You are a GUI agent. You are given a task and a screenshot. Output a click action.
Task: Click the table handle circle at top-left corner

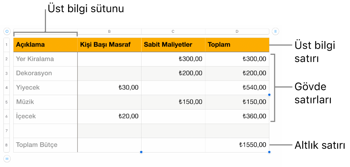(x=7, y=32)
